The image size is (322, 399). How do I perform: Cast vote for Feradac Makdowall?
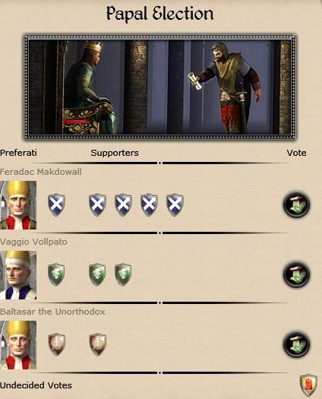296,204
